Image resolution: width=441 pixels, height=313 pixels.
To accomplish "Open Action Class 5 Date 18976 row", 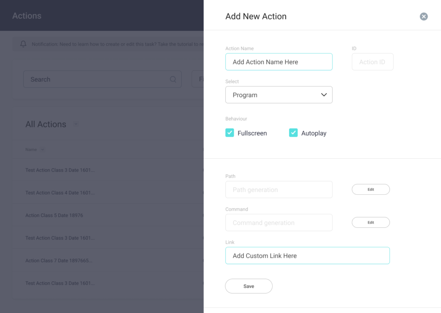I will (54, 215).
